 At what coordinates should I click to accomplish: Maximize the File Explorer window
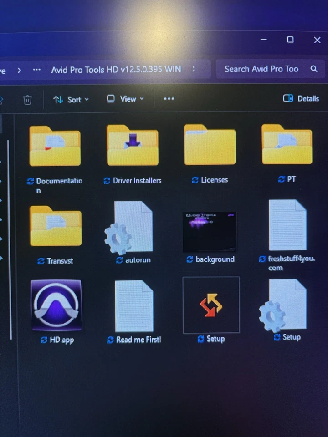tap(290, 40)
